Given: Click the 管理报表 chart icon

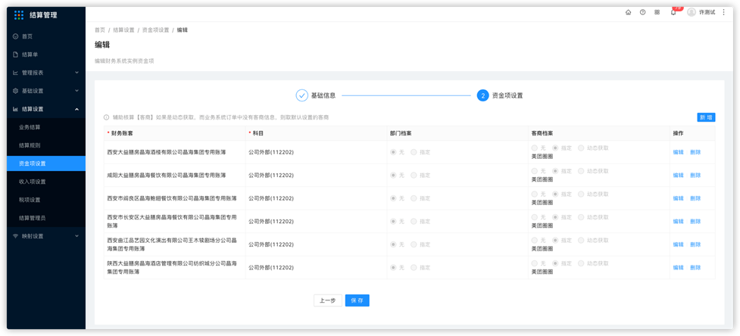Looking at the screenshot, I should click(x=16, y=73).
